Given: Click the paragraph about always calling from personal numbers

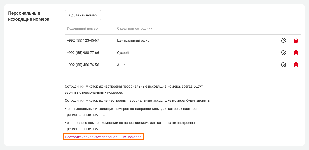Looking at the screenshot, I should pyautogui.click(x=134, y=89).
